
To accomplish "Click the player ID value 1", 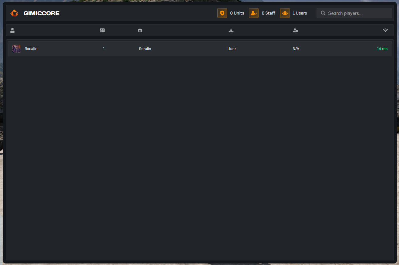I will 104,49.
